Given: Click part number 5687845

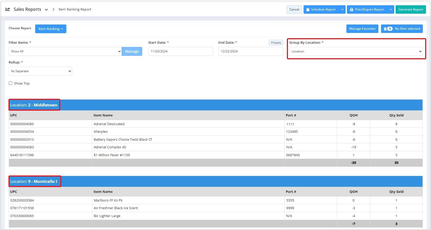Looking at the screenshot, I should click(293, 155).
